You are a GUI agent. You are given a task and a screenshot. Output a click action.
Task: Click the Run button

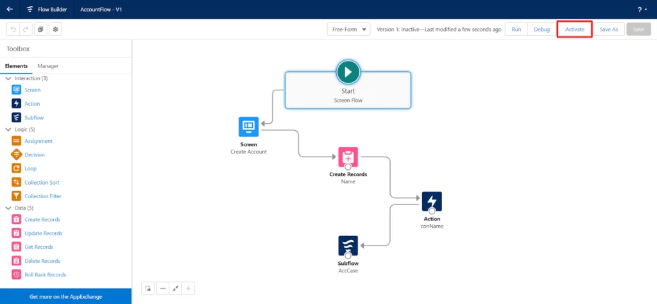click(x=516, y=30)
